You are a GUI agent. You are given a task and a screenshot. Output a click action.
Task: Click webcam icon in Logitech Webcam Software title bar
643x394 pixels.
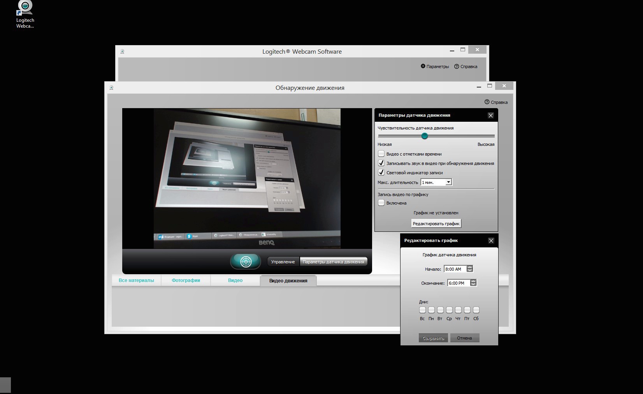tap(122, 51)
